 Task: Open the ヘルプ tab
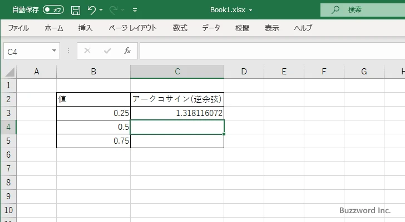pos(303,28)
